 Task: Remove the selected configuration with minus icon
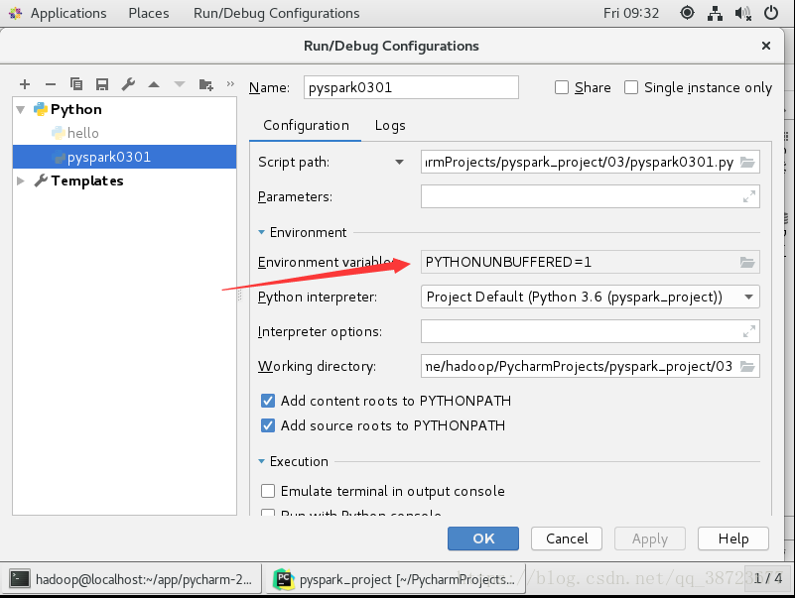51,84
